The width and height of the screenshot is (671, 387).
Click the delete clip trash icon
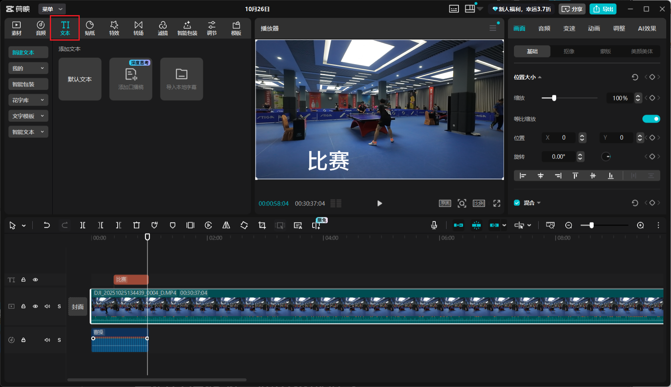(136, 225)
